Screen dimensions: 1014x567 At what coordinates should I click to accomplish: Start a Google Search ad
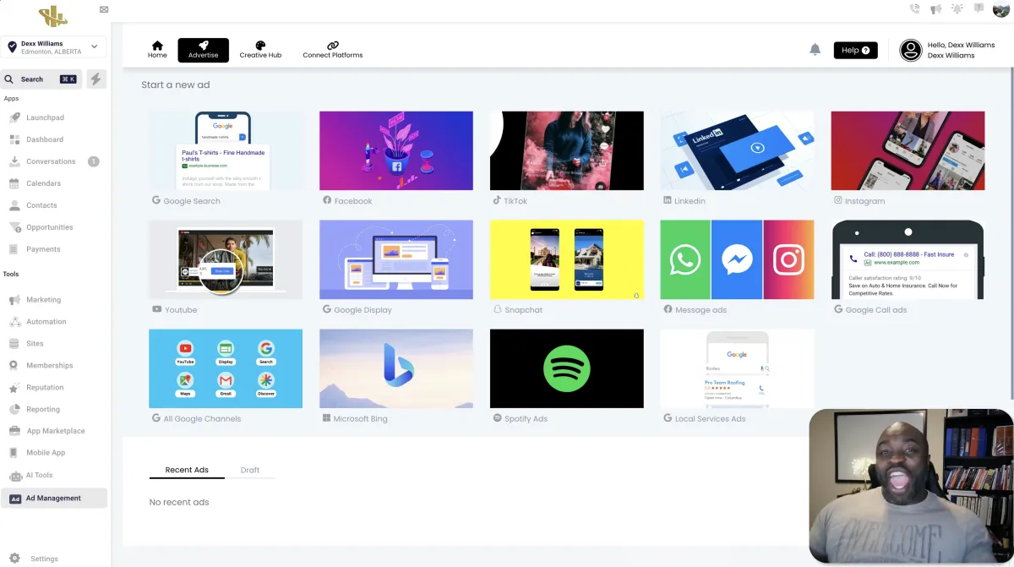(x=226, y=150)
